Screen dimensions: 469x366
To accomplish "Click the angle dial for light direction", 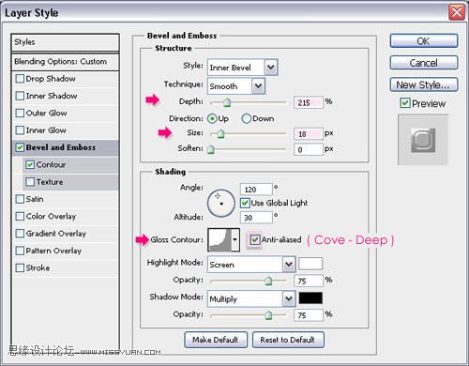I will click(221, 203).
